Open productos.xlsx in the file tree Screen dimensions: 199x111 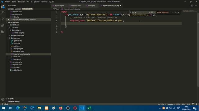[x=17, y=70]
